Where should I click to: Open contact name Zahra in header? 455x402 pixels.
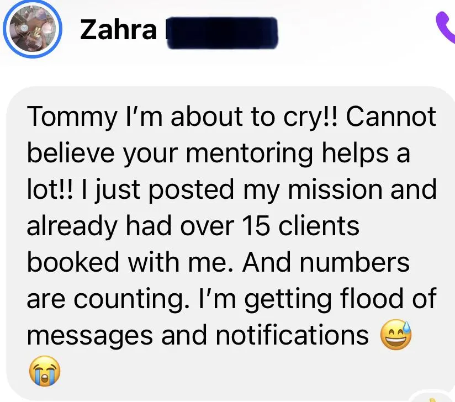[118, 30]
